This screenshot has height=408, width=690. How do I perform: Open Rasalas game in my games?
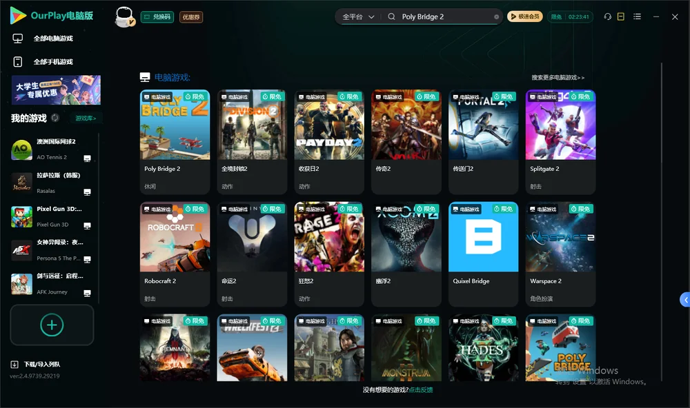pos(52,183)
